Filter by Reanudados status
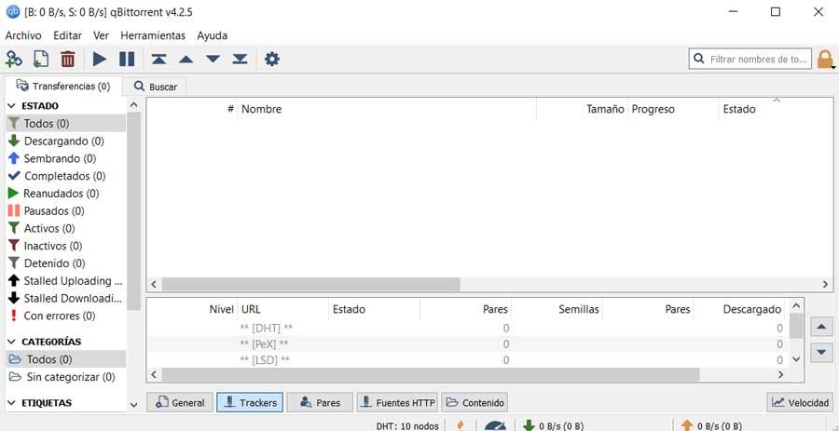The height and width of the screenshot is (431, 839). 66,194
